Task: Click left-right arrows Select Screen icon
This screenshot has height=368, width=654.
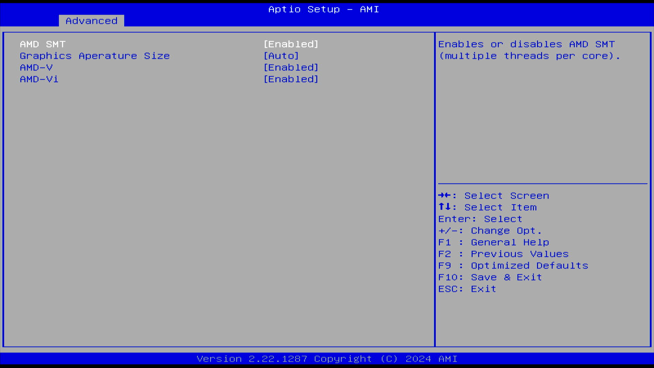Action: click(x=445, y=195)
